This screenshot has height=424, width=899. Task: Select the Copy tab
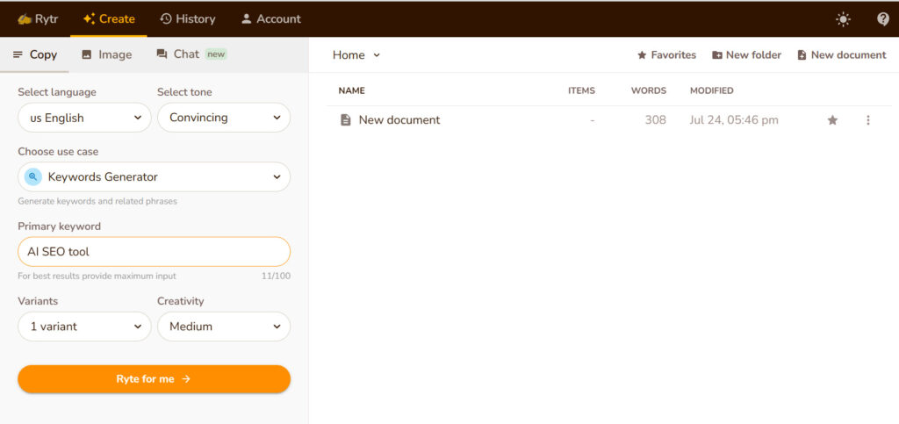coord(34,55)
